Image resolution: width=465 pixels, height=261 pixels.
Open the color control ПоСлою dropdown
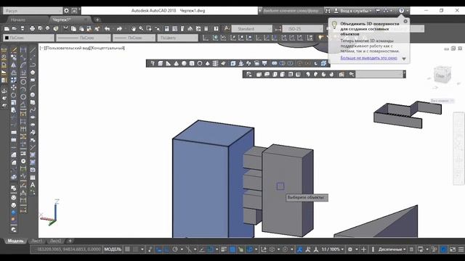click(28, 38)
